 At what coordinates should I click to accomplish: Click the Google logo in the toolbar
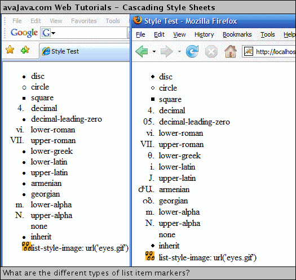(24, 33)
